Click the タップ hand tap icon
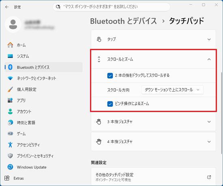 point(99,39)
